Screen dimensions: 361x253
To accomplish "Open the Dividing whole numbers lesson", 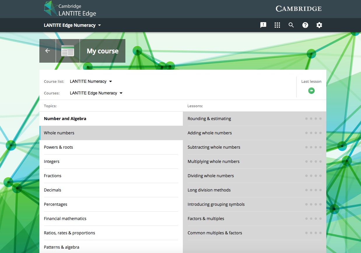I will (x=255, y=176).
